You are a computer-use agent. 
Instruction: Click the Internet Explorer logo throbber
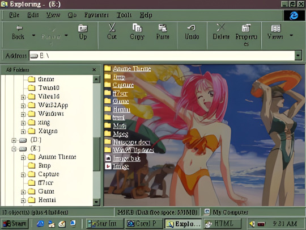point(294,16)
